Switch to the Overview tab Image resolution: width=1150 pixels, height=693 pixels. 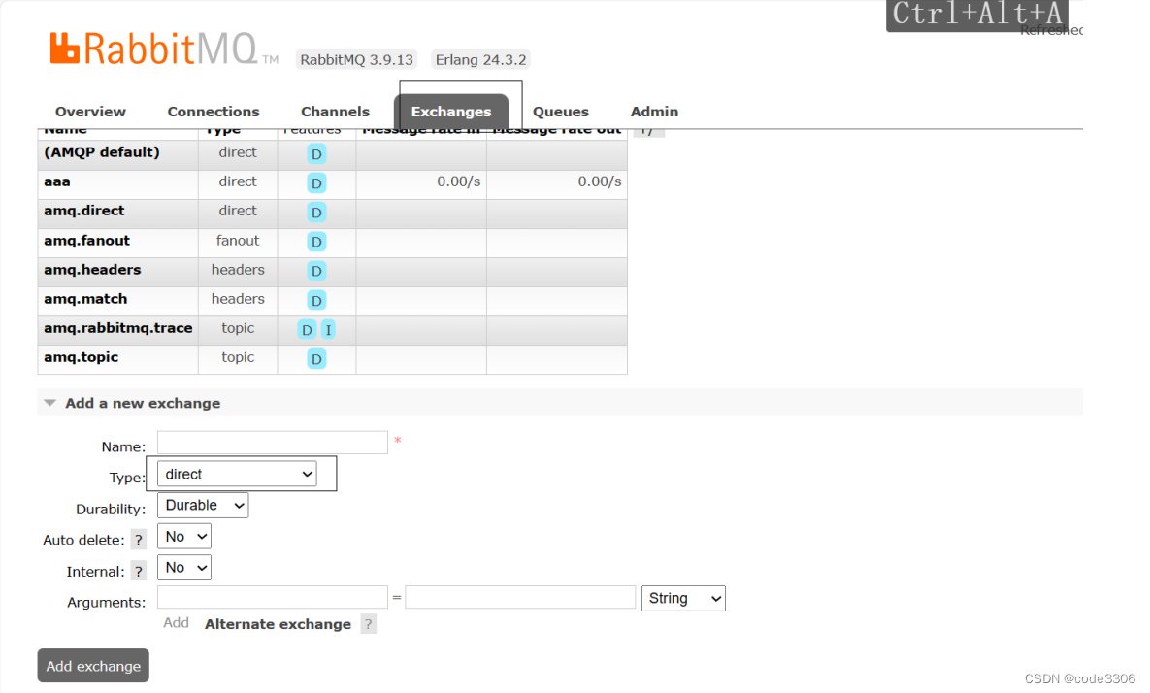click(90, 112)
